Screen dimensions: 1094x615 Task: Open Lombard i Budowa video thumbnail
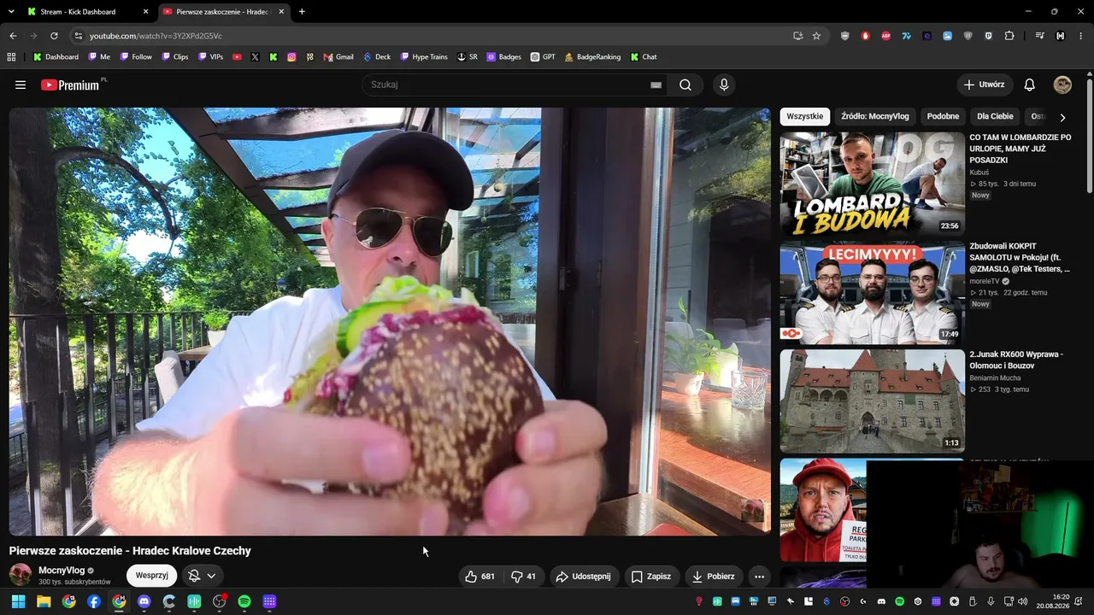pos(872,184)
